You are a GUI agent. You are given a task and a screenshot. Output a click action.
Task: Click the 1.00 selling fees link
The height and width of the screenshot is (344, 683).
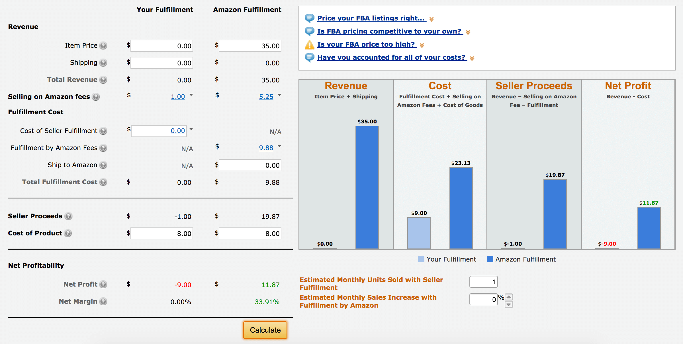[x=178, y=97]
